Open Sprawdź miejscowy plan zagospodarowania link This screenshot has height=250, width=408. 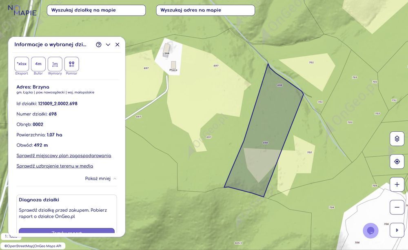[x=64, y=156]
